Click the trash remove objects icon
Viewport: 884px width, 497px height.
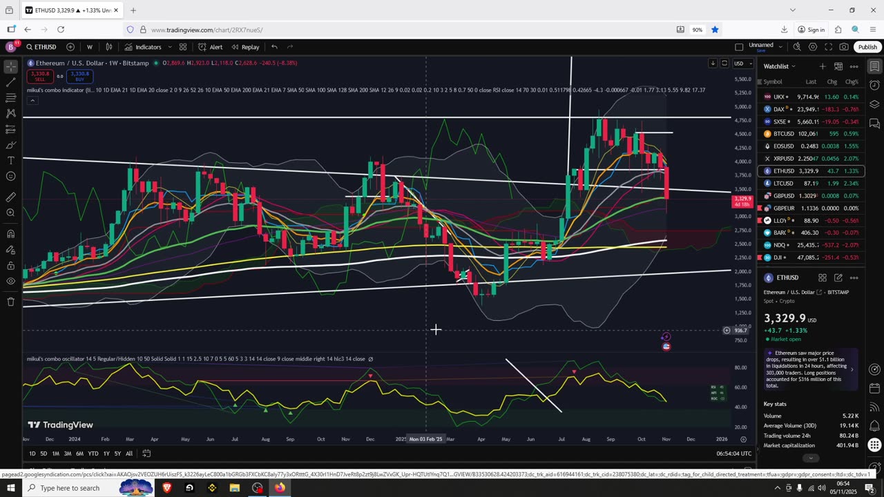[10, 302]
